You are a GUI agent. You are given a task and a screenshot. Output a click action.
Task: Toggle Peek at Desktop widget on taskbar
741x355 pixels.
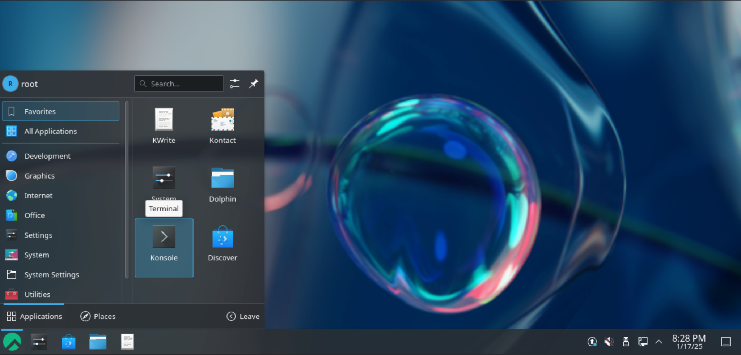coord(726,341)
